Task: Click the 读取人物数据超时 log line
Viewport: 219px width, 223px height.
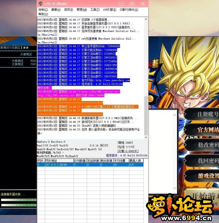Action: tap(78, 126)
